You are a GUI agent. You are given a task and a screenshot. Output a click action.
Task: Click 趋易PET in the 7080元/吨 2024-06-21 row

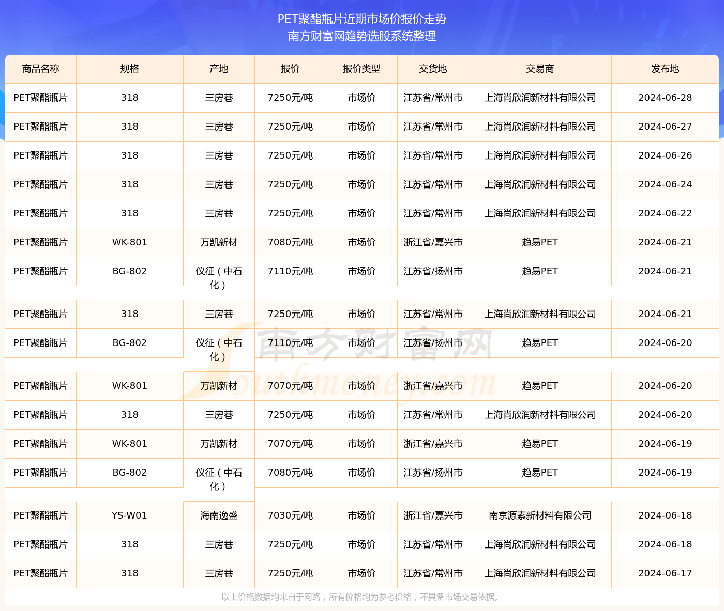[540, 242]
